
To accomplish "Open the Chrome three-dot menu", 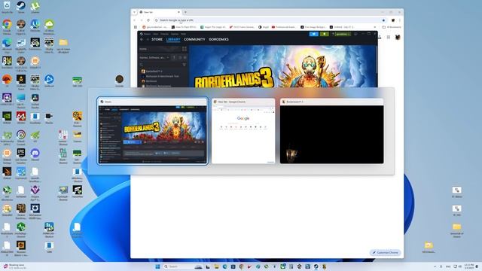I will coord(400,20).
